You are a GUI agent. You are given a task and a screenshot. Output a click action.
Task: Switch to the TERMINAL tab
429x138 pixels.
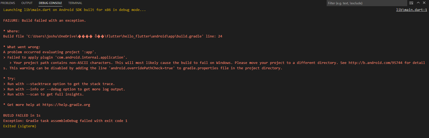[x=75, y=3]
